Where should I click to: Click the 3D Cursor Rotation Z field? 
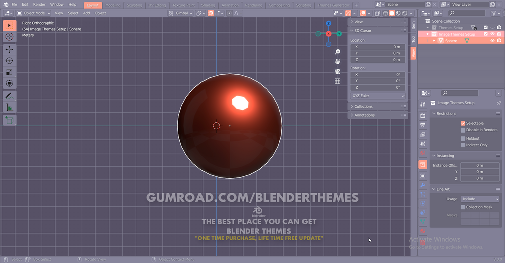(x=378, y=87)
